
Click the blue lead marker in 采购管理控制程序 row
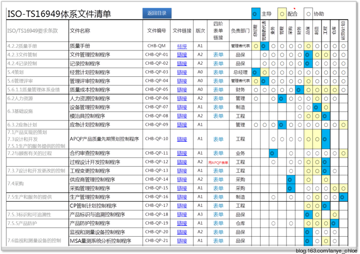[x=291, y=188]
